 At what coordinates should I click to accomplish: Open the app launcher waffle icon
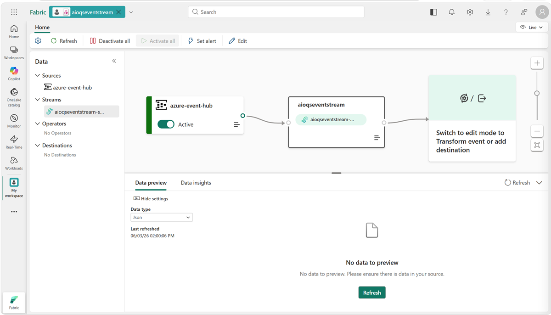point(14,12)
